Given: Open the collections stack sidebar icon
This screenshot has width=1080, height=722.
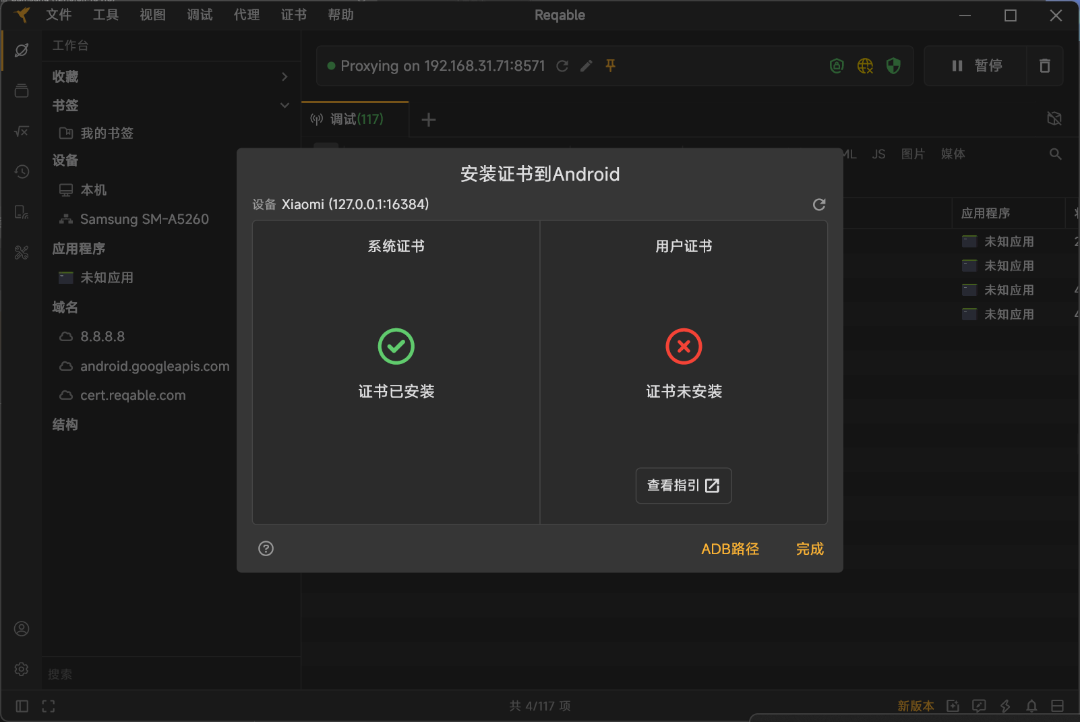Looking at the screenshot, I should [x=22, y=91].
